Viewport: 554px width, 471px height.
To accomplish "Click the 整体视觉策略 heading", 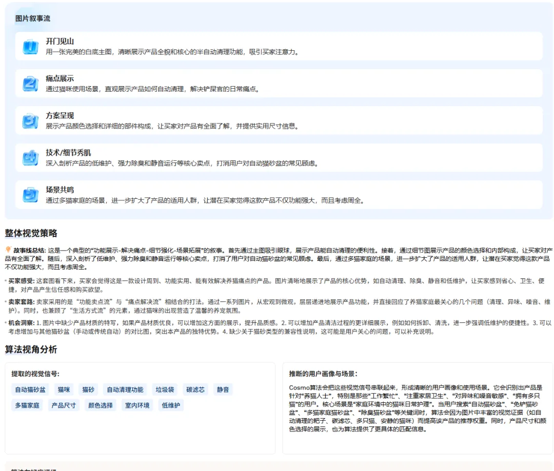I will pyautogui.click(x=31, y=233).
